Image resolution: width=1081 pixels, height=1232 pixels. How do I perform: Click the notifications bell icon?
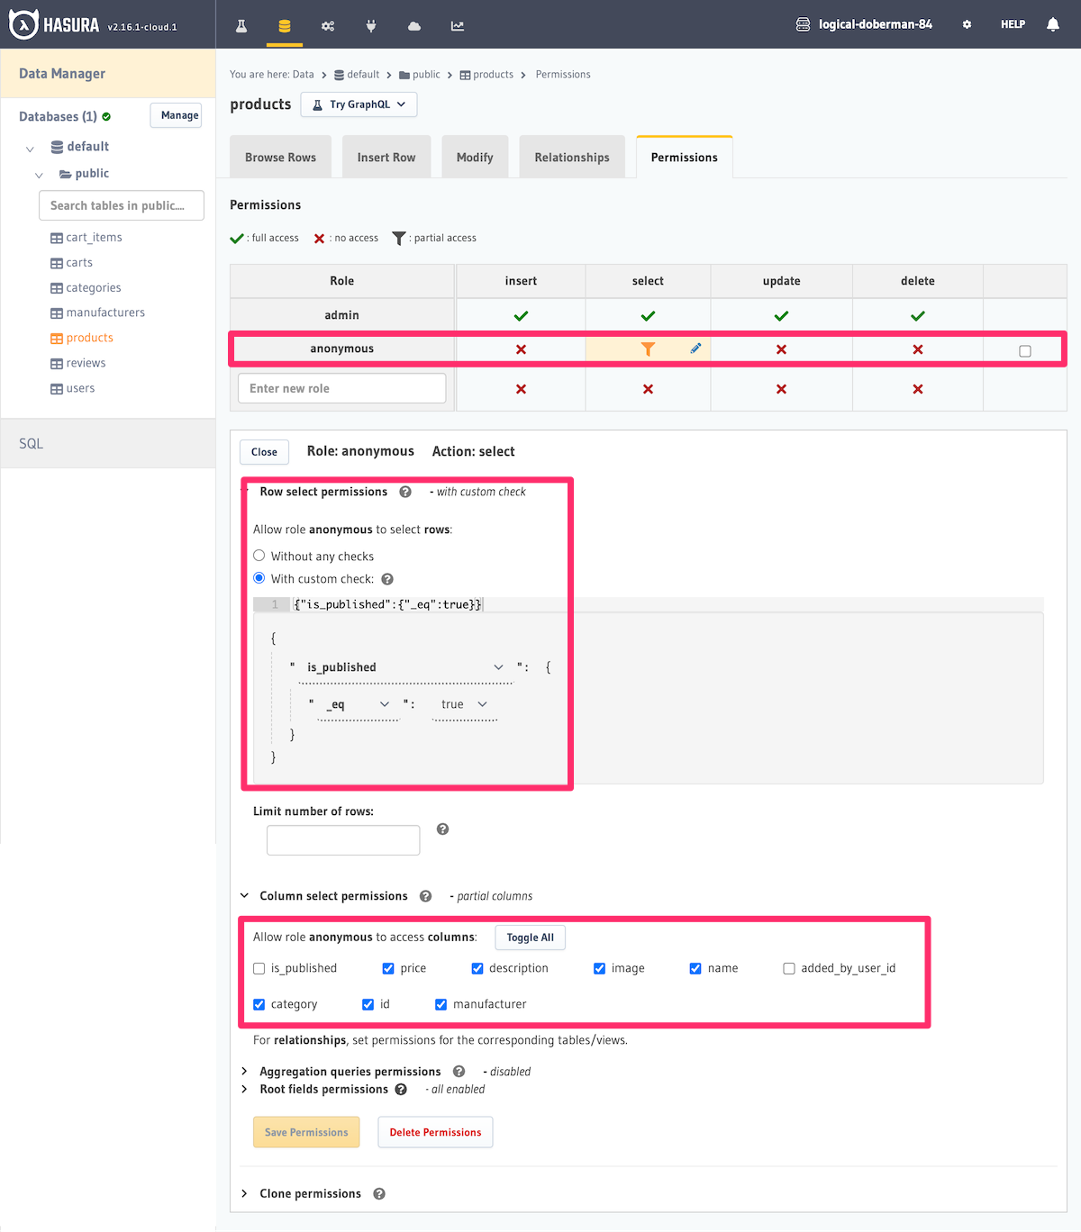(1052, 24)
